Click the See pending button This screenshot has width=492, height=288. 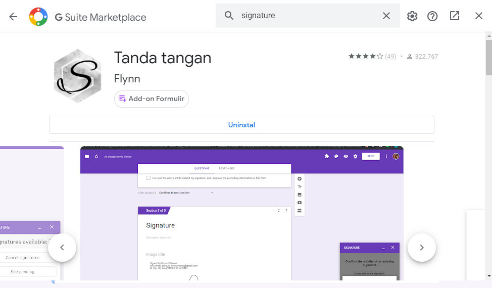(23, 272)
